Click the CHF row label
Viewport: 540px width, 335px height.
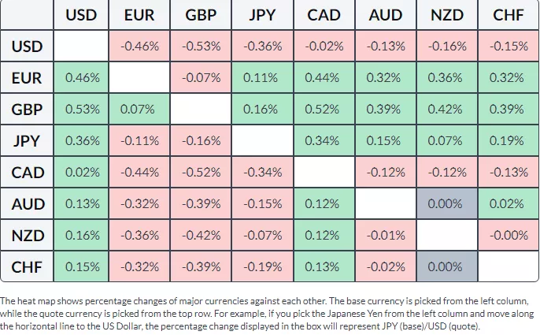28,266
